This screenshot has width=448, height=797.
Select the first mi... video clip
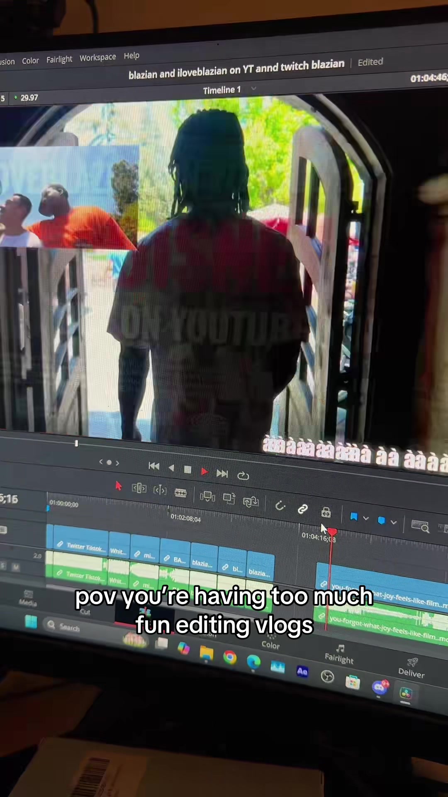coord(145,549)
